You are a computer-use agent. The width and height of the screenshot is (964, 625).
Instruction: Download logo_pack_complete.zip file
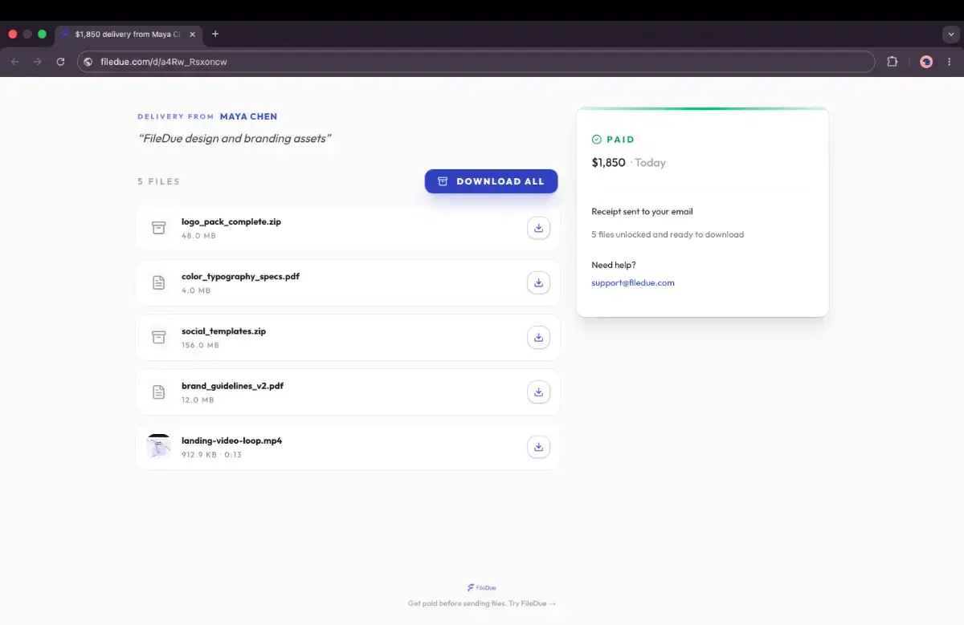538,228
